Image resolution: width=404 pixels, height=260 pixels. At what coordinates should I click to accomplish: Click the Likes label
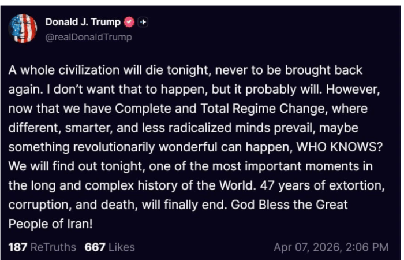[121, 247]
